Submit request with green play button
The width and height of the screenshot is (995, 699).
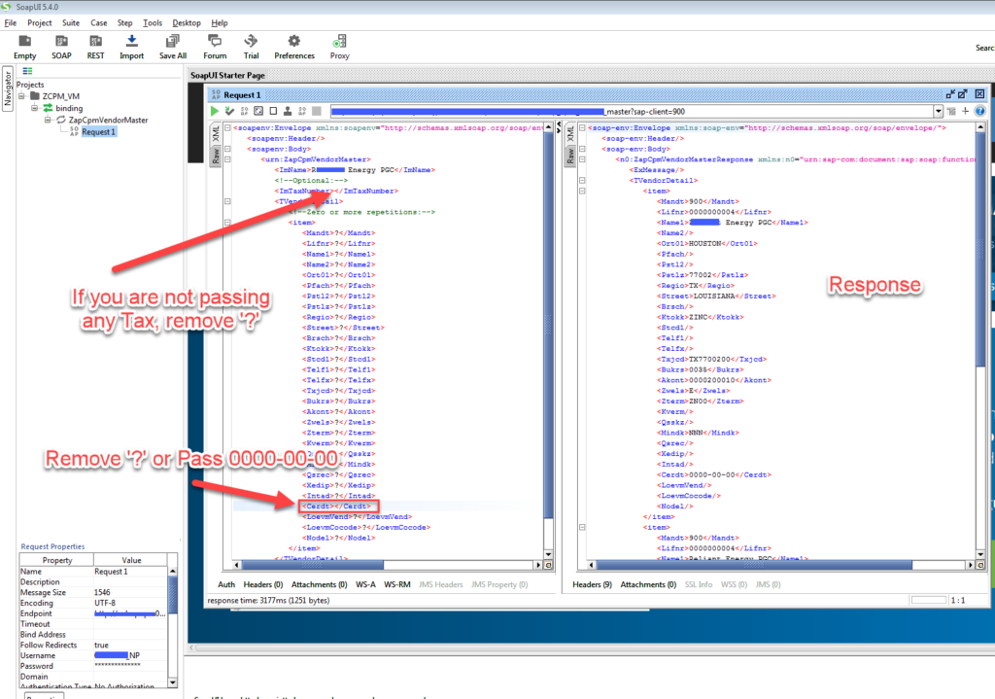point(215,111)
